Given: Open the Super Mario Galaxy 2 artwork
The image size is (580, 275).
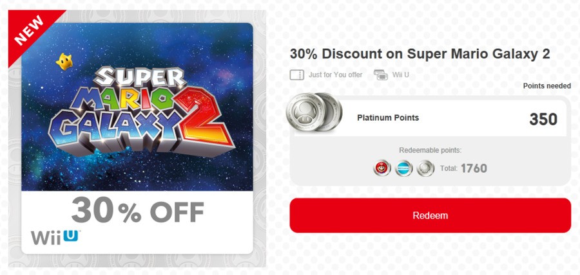Looking at the screenshot, I should (x=137, y=107).
